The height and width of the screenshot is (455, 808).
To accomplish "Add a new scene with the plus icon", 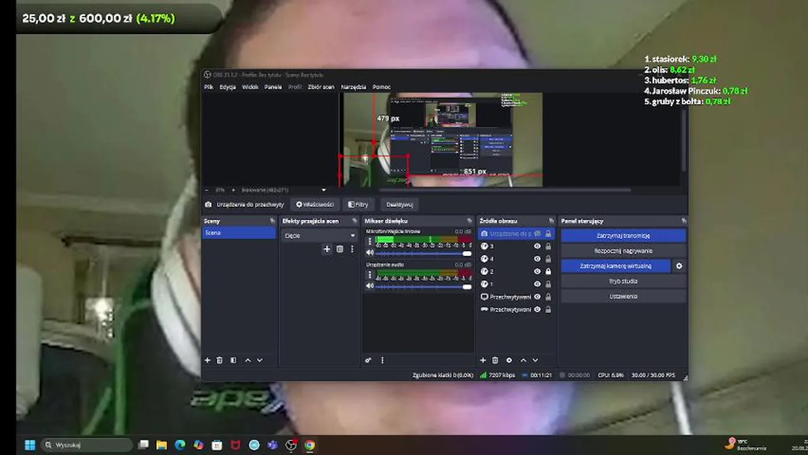I will click(x=207, y=360).
